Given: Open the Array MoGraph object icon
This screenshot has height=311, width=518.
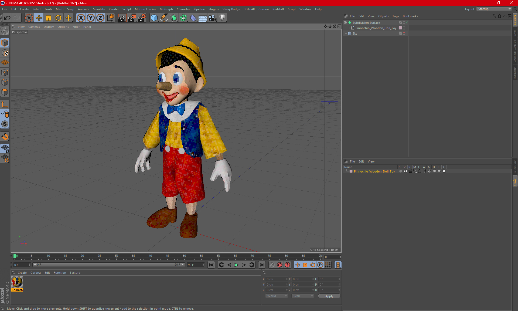Looking at the screenshot, I should pos(183,18).
